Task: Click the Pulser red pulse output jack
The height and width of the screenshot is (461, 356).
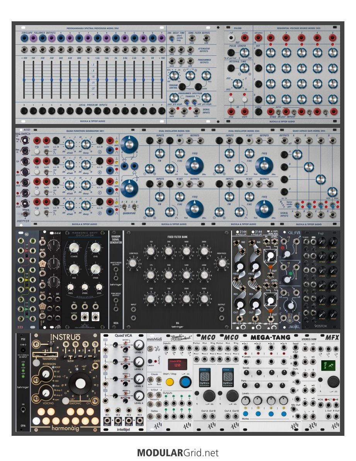Action: click(x=245, y=38)
